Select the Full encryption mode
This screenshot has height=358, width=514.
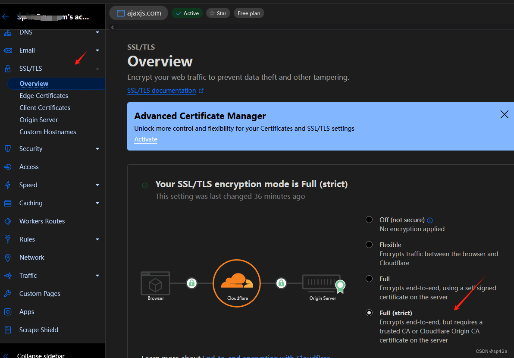(x=369, y=279)
